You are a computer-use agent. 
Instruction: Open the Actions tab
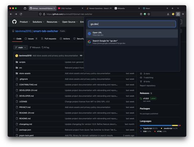click(x=65, y=39)
